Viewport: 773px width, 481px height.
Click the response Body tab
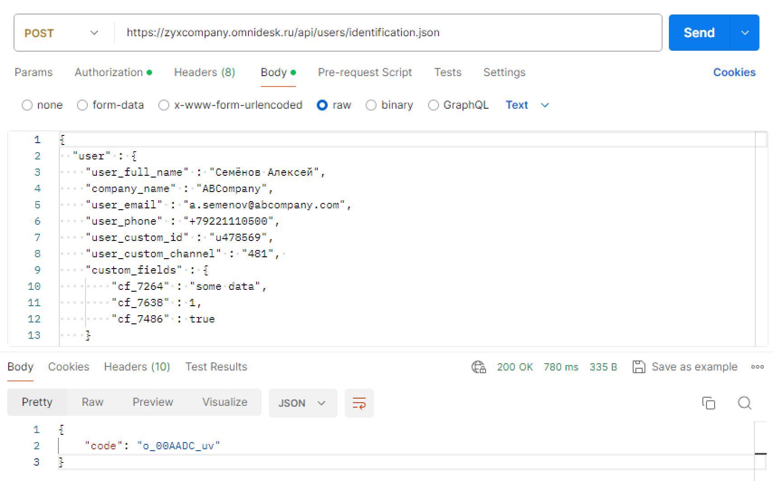(20, 367)
